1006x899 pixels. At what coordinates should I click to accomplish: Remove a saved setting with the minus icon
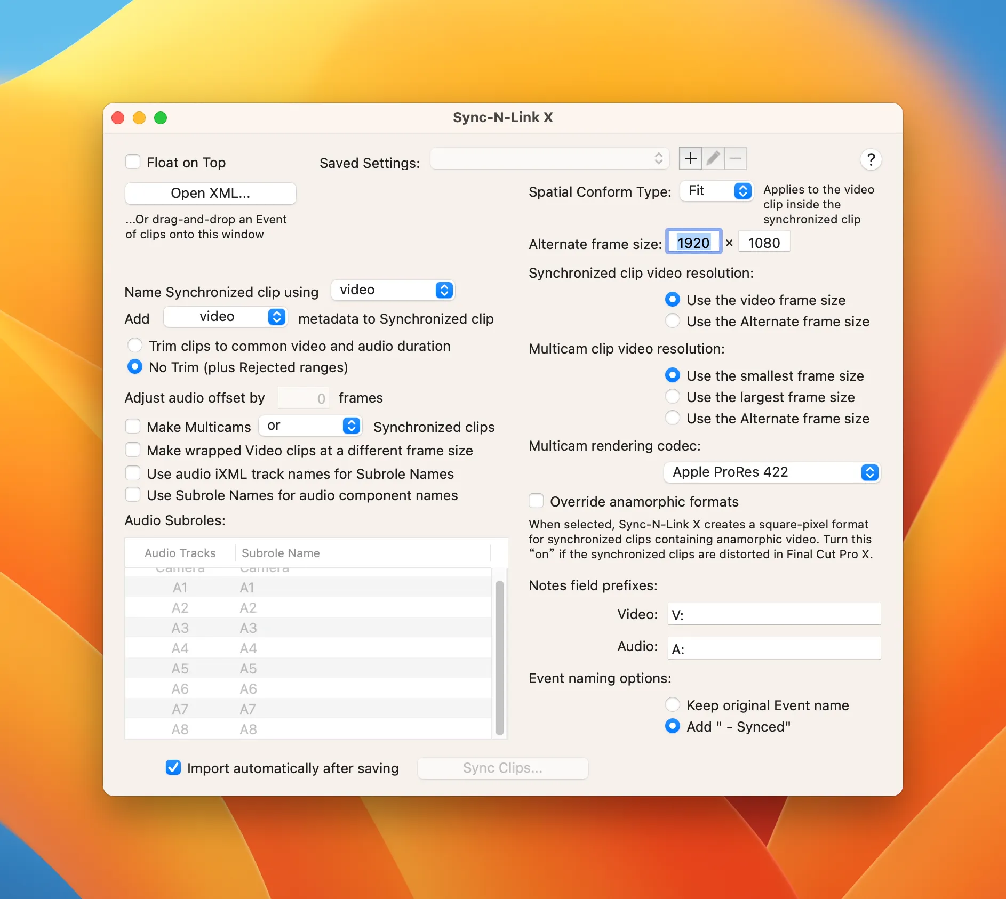click(x=734, y=158)
